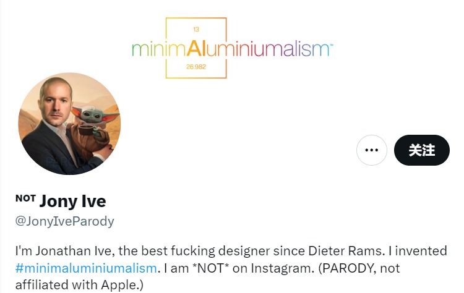Open the circular profile avatar photo
This screenshot has height=293, width=464.
coord(69,124)
